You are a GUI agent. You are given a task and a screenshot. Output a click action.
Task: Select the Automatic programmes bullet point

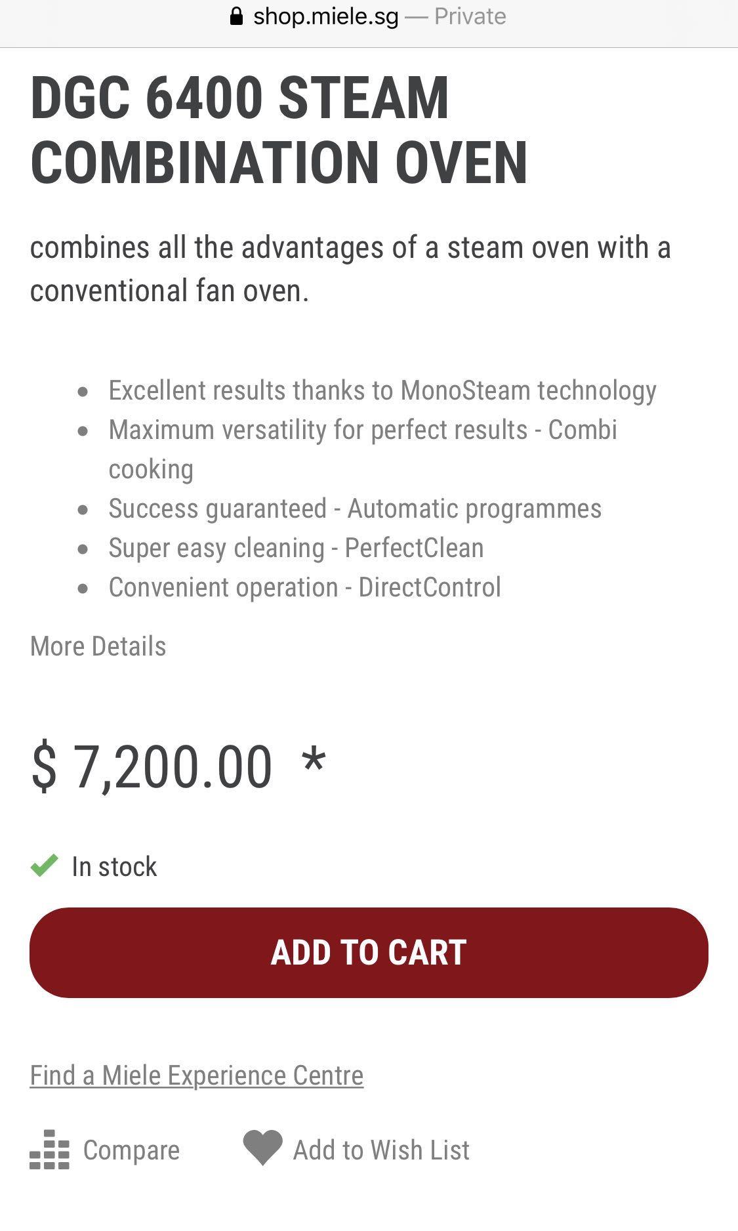[x=354, y=509]
